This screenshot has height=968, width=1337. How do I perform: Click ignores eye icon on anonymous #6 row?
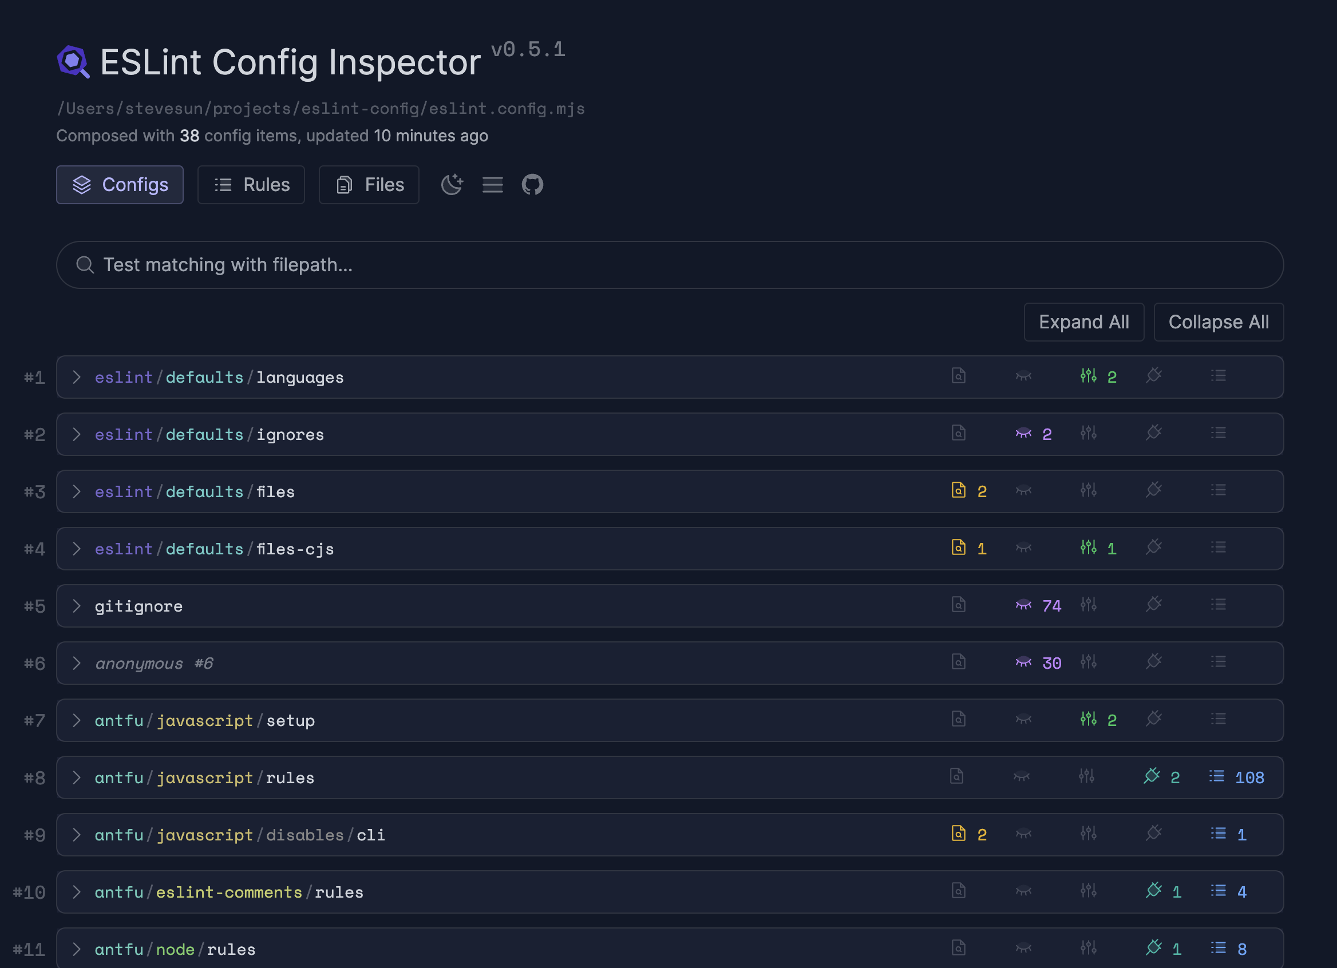[1023, 662]
